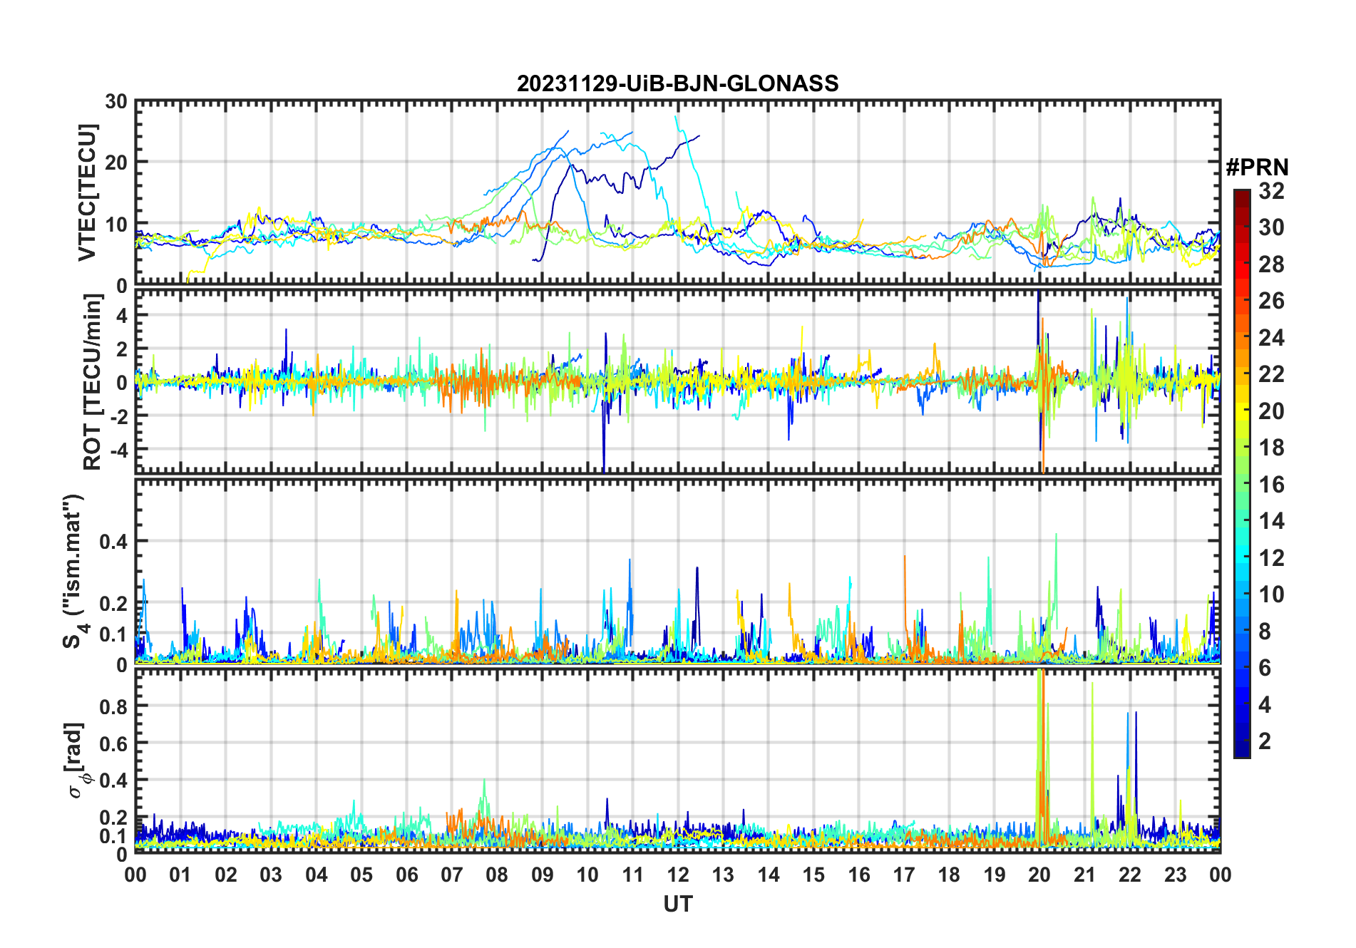Click the ROT plot panel

[677, 381]
